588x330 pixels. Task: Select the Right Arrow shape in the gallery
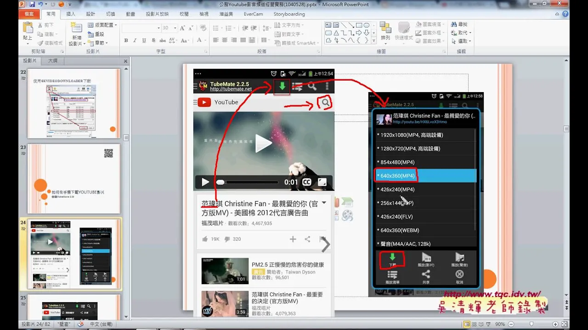click(x=359, y=33)
